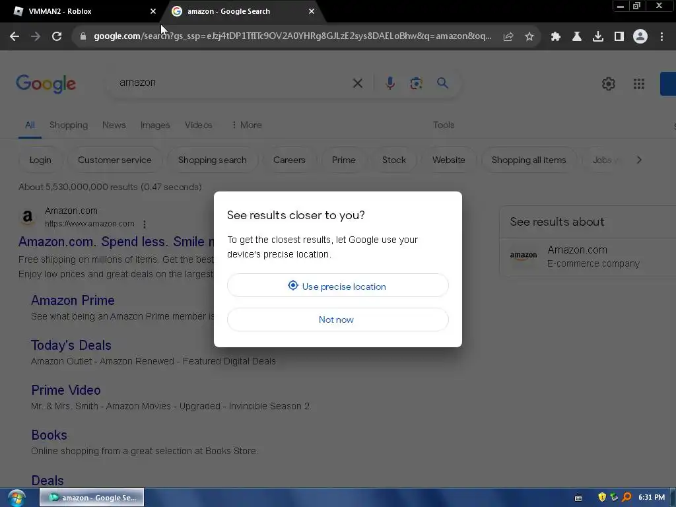676x507 pixels.
Task: Open Amazon.com E-commerce company card
Action: (x=588, y=257)
